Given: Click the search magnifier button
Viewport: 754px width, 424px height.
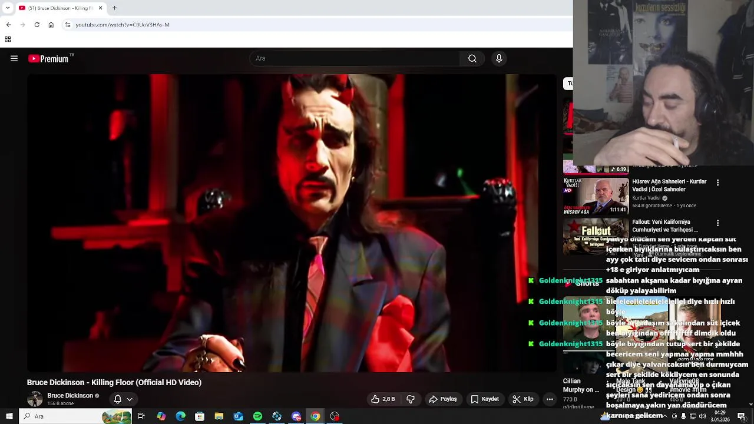Looking at the screenshot, I should [472, 58].
